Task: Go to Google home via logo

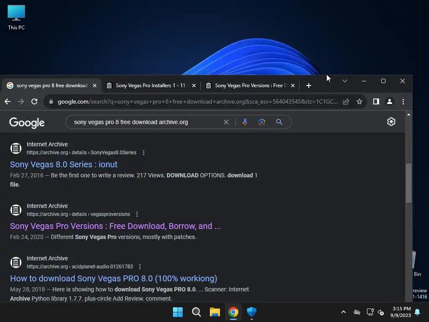Action: (x=27, y=123)
